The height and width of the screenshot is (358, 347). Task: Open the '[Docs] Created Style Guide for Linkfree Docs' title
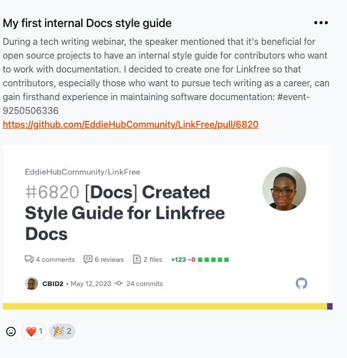pyautogui.click(x=125, y=213)
